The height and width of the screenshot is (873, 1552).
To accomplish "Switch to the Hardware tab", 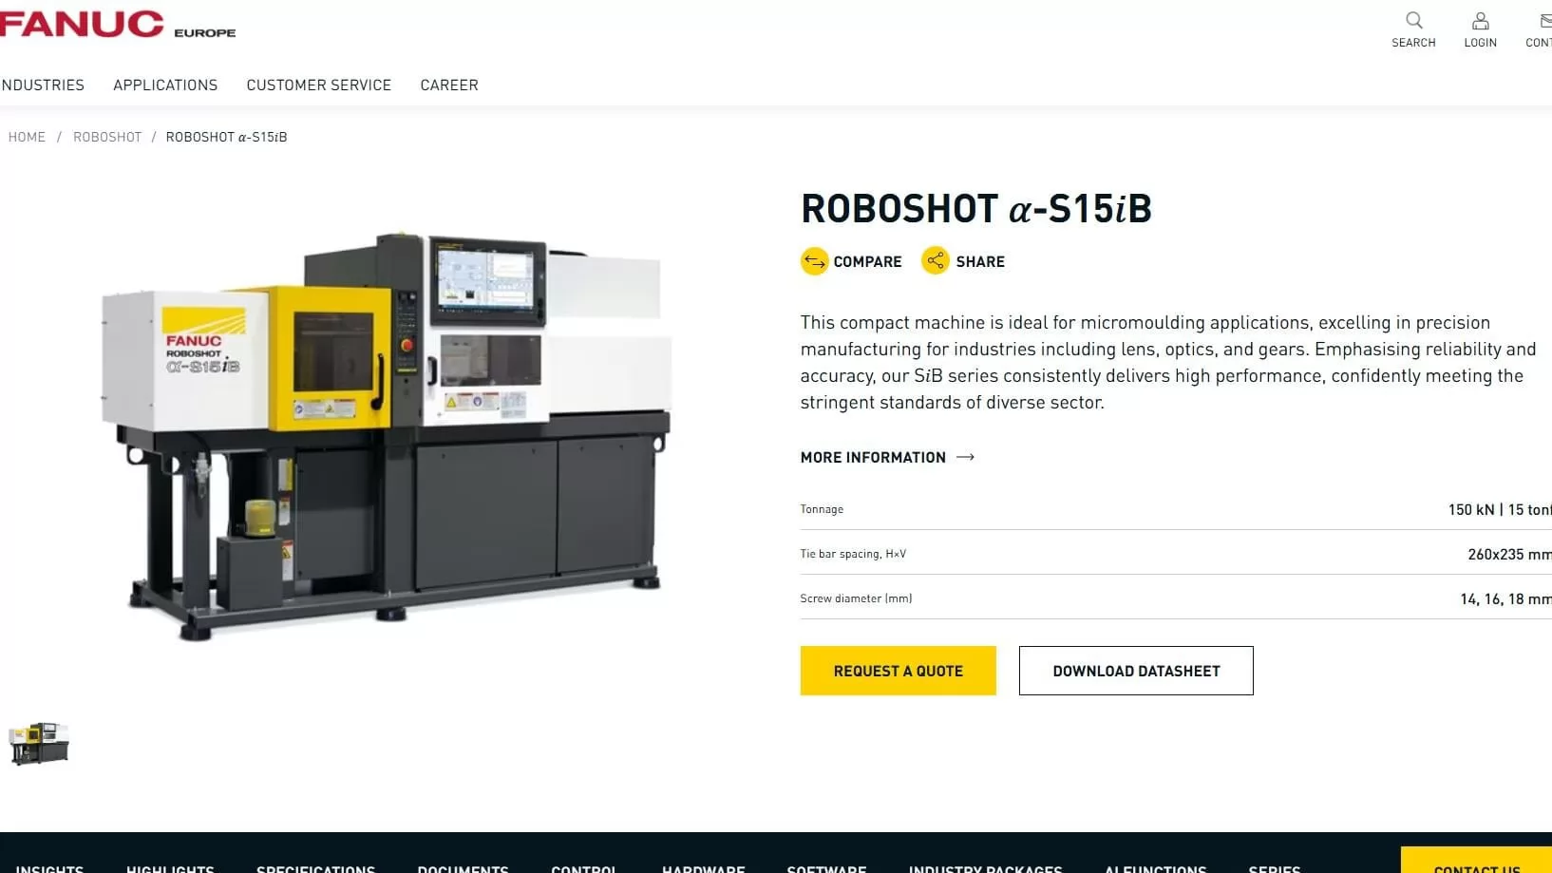I will (x=703, y=868).
